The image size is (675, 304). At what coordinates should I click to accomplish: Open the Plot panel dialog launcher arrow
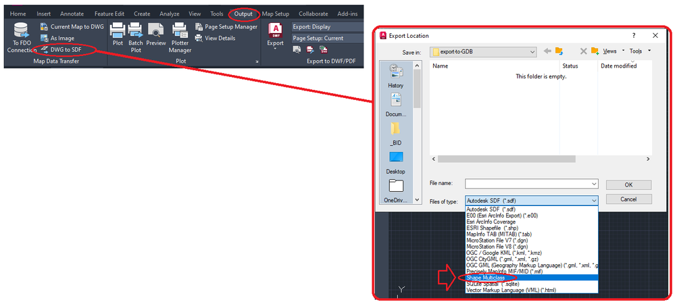click(257, 62)
